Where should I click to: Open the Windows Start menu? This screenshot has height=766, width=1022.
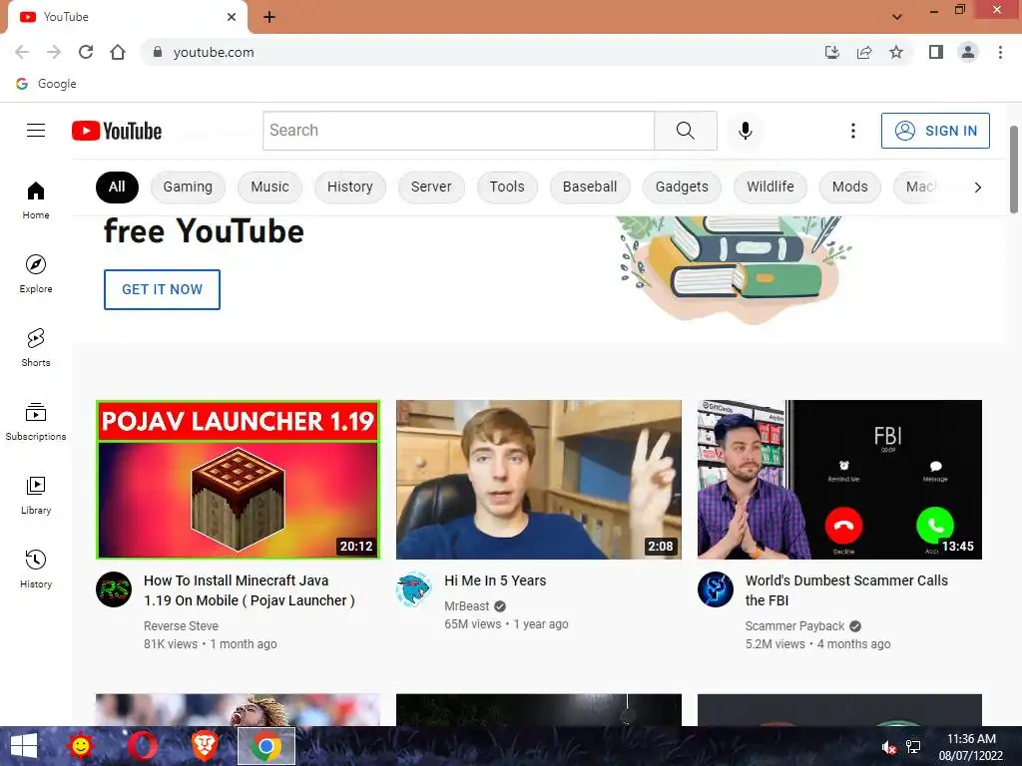tap(24, 746)
